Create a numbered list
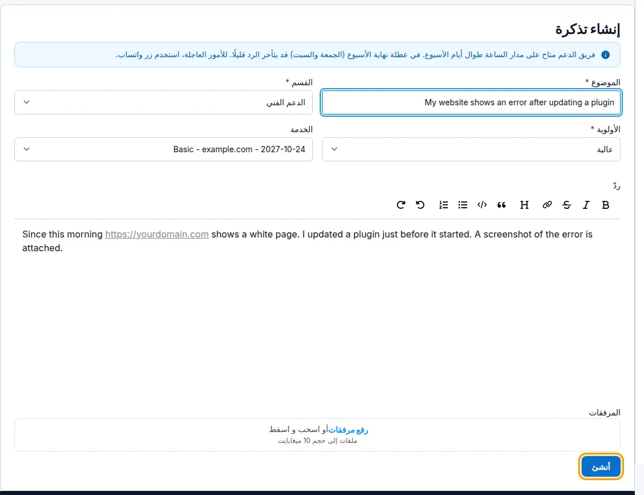 [444, 205]
